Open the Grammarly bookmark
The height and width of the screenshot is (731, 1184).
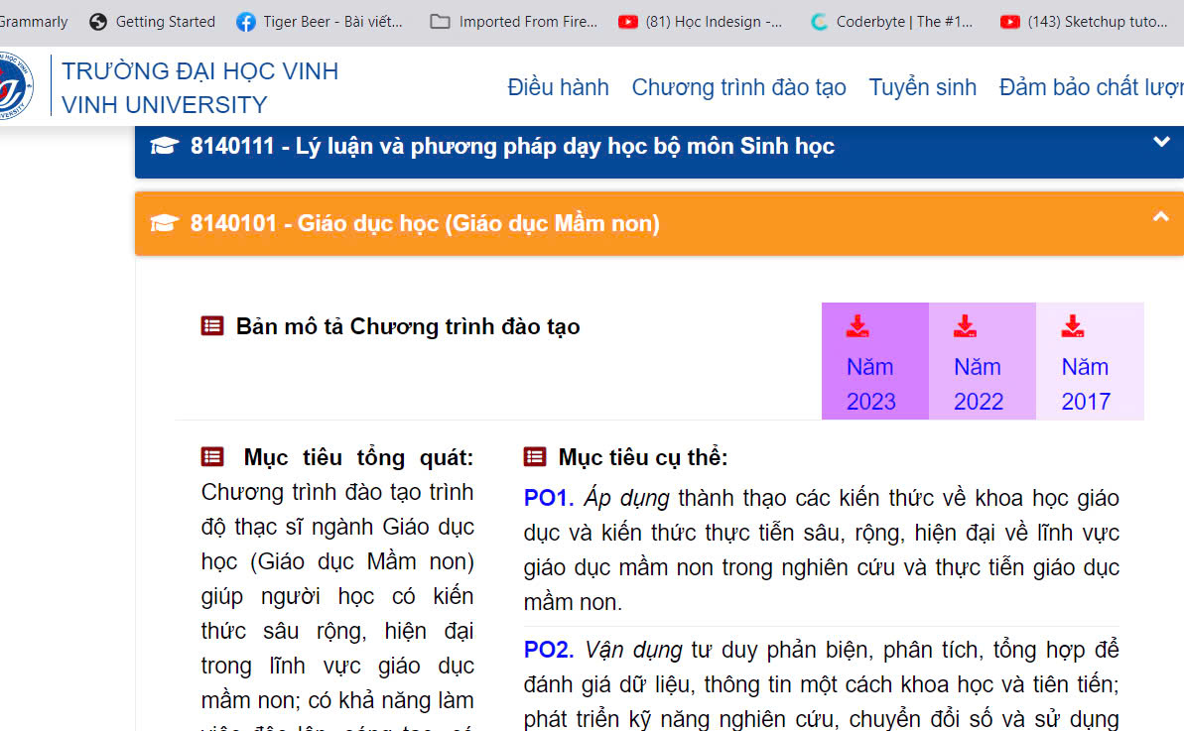[x=33, y=22]
